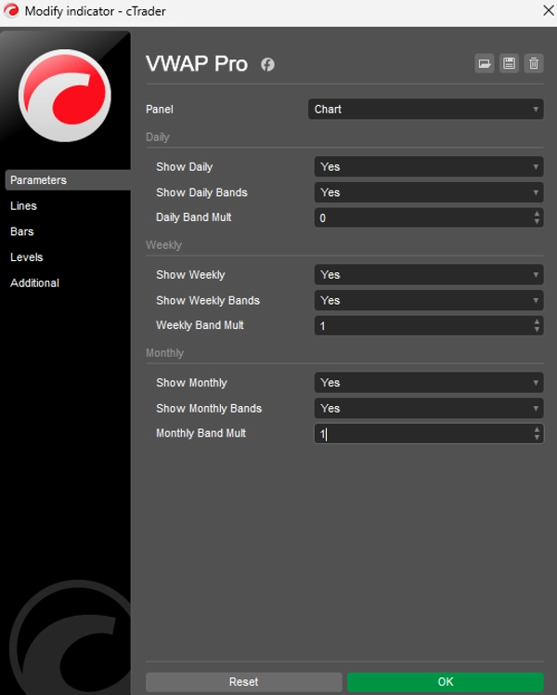Screen dimensions: 557x695
Task: Click the save parameters floppy disk icon
Action: coord(509,63)
